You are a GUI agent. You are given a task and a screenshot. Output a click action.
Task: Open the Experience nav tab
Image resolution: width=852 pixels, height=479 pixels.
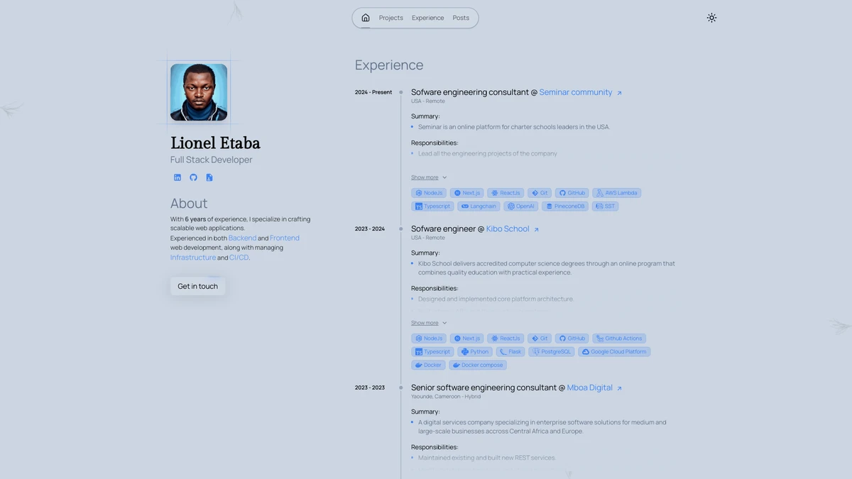(x=427, y=18)
